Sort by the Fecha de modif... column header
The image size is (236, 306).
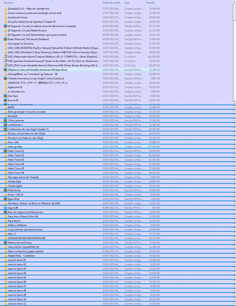tap(112, 3)
